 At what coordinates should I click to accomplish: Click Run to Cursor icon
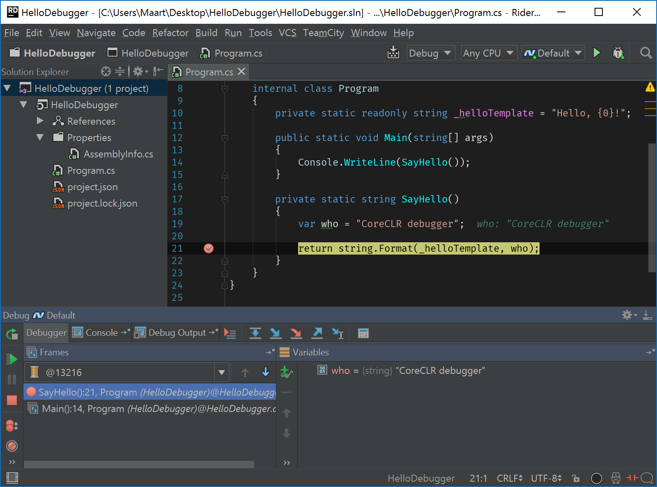[338, 334]
